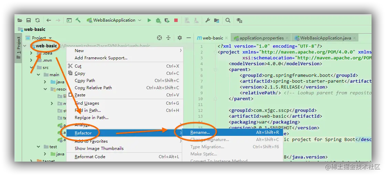Select the web-basic root in project tree
The image size is (386, 176).
[46, 46]
